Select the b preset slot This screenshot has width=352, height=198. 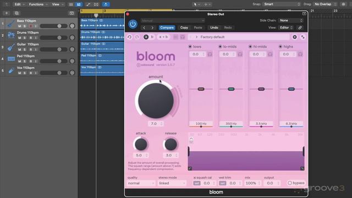tap(152, 37)
